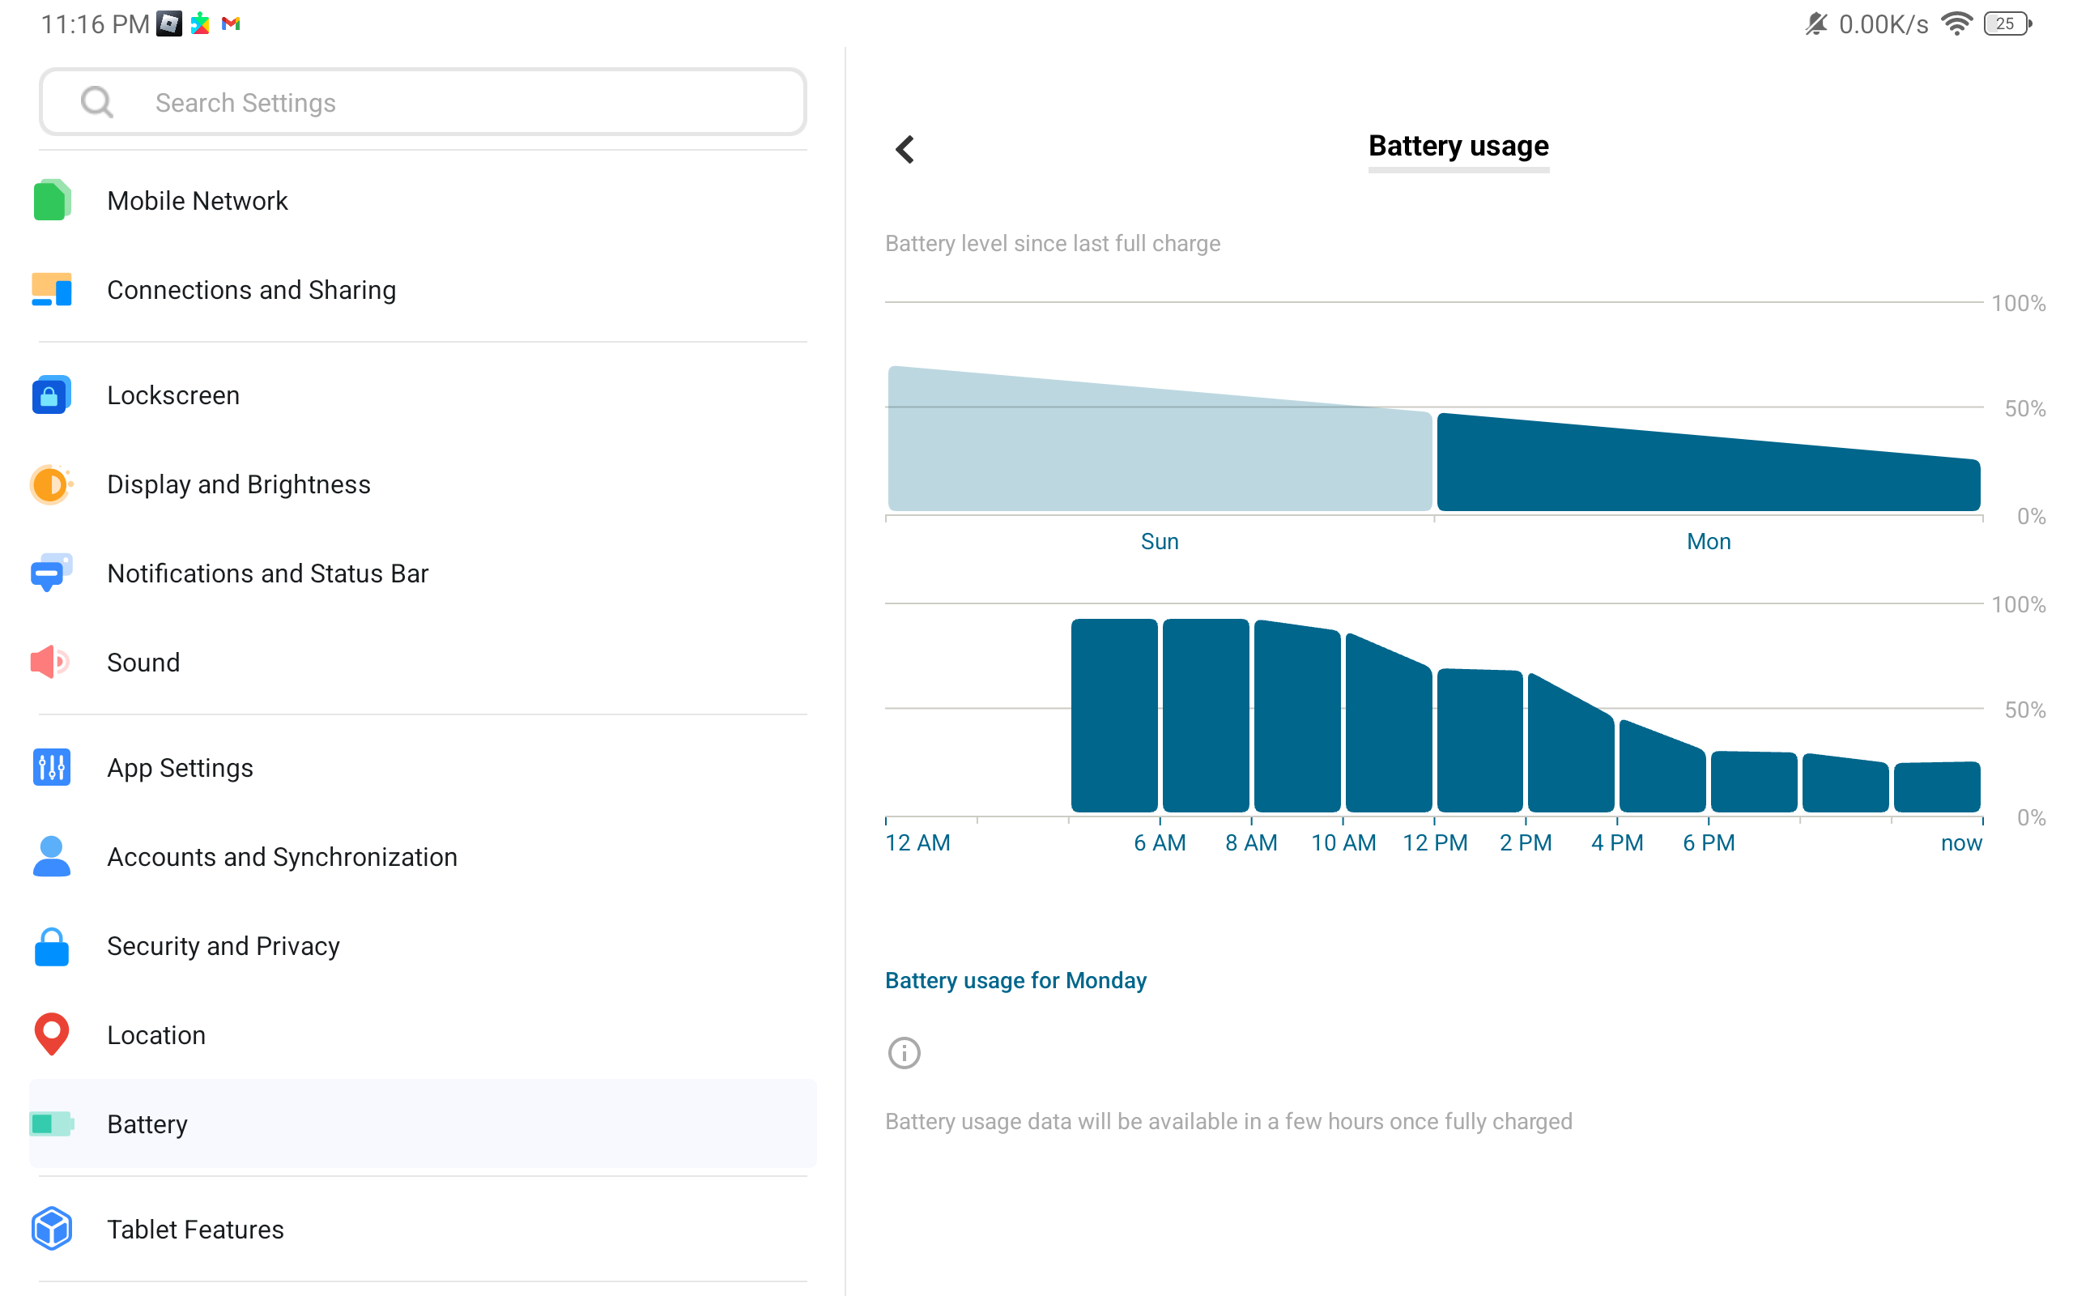Focus the Search Settings field
Viewport: 2073px width, 1296px height.
[424, 102]
